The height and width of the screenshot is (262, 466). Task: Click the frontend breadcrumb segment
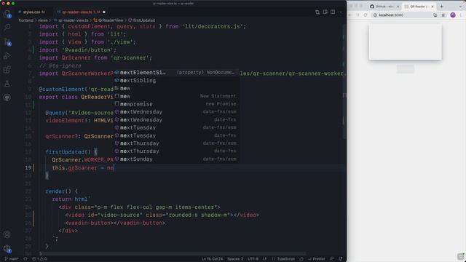[26, 20]
